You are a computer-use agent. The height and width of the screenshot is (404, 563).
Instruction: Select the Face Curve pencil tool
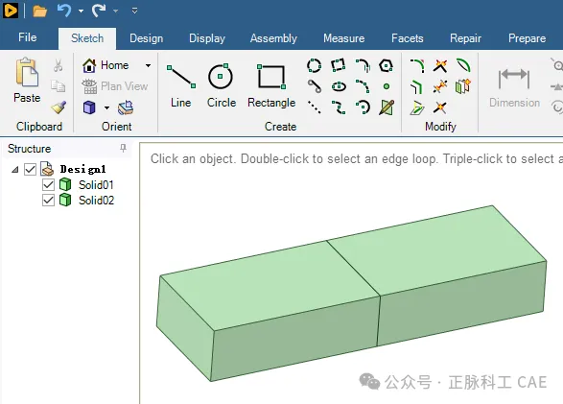click(x=387, y=107)
